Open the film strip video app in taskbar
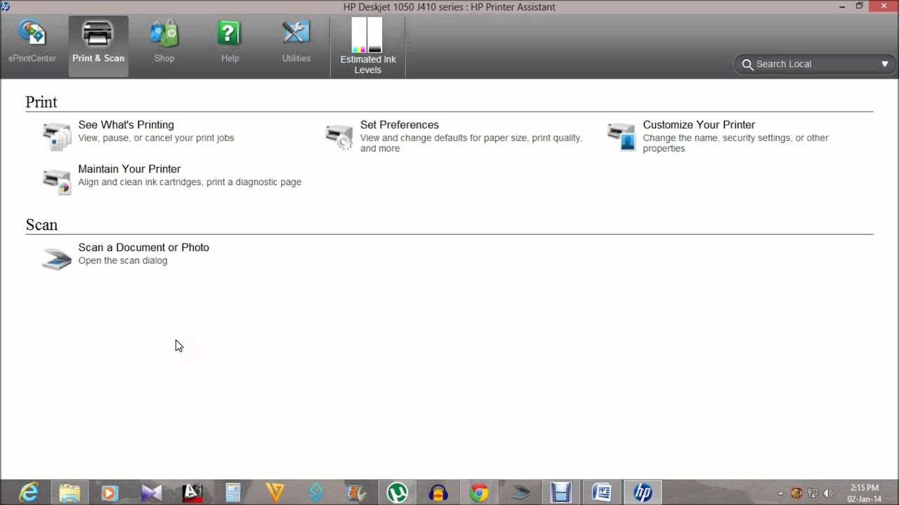This screenshot has height=505, width=899. coord(560,493)
